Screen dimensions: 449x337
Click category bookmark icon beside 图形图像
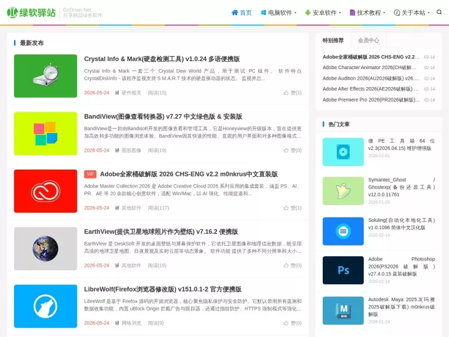coord(117,150)
